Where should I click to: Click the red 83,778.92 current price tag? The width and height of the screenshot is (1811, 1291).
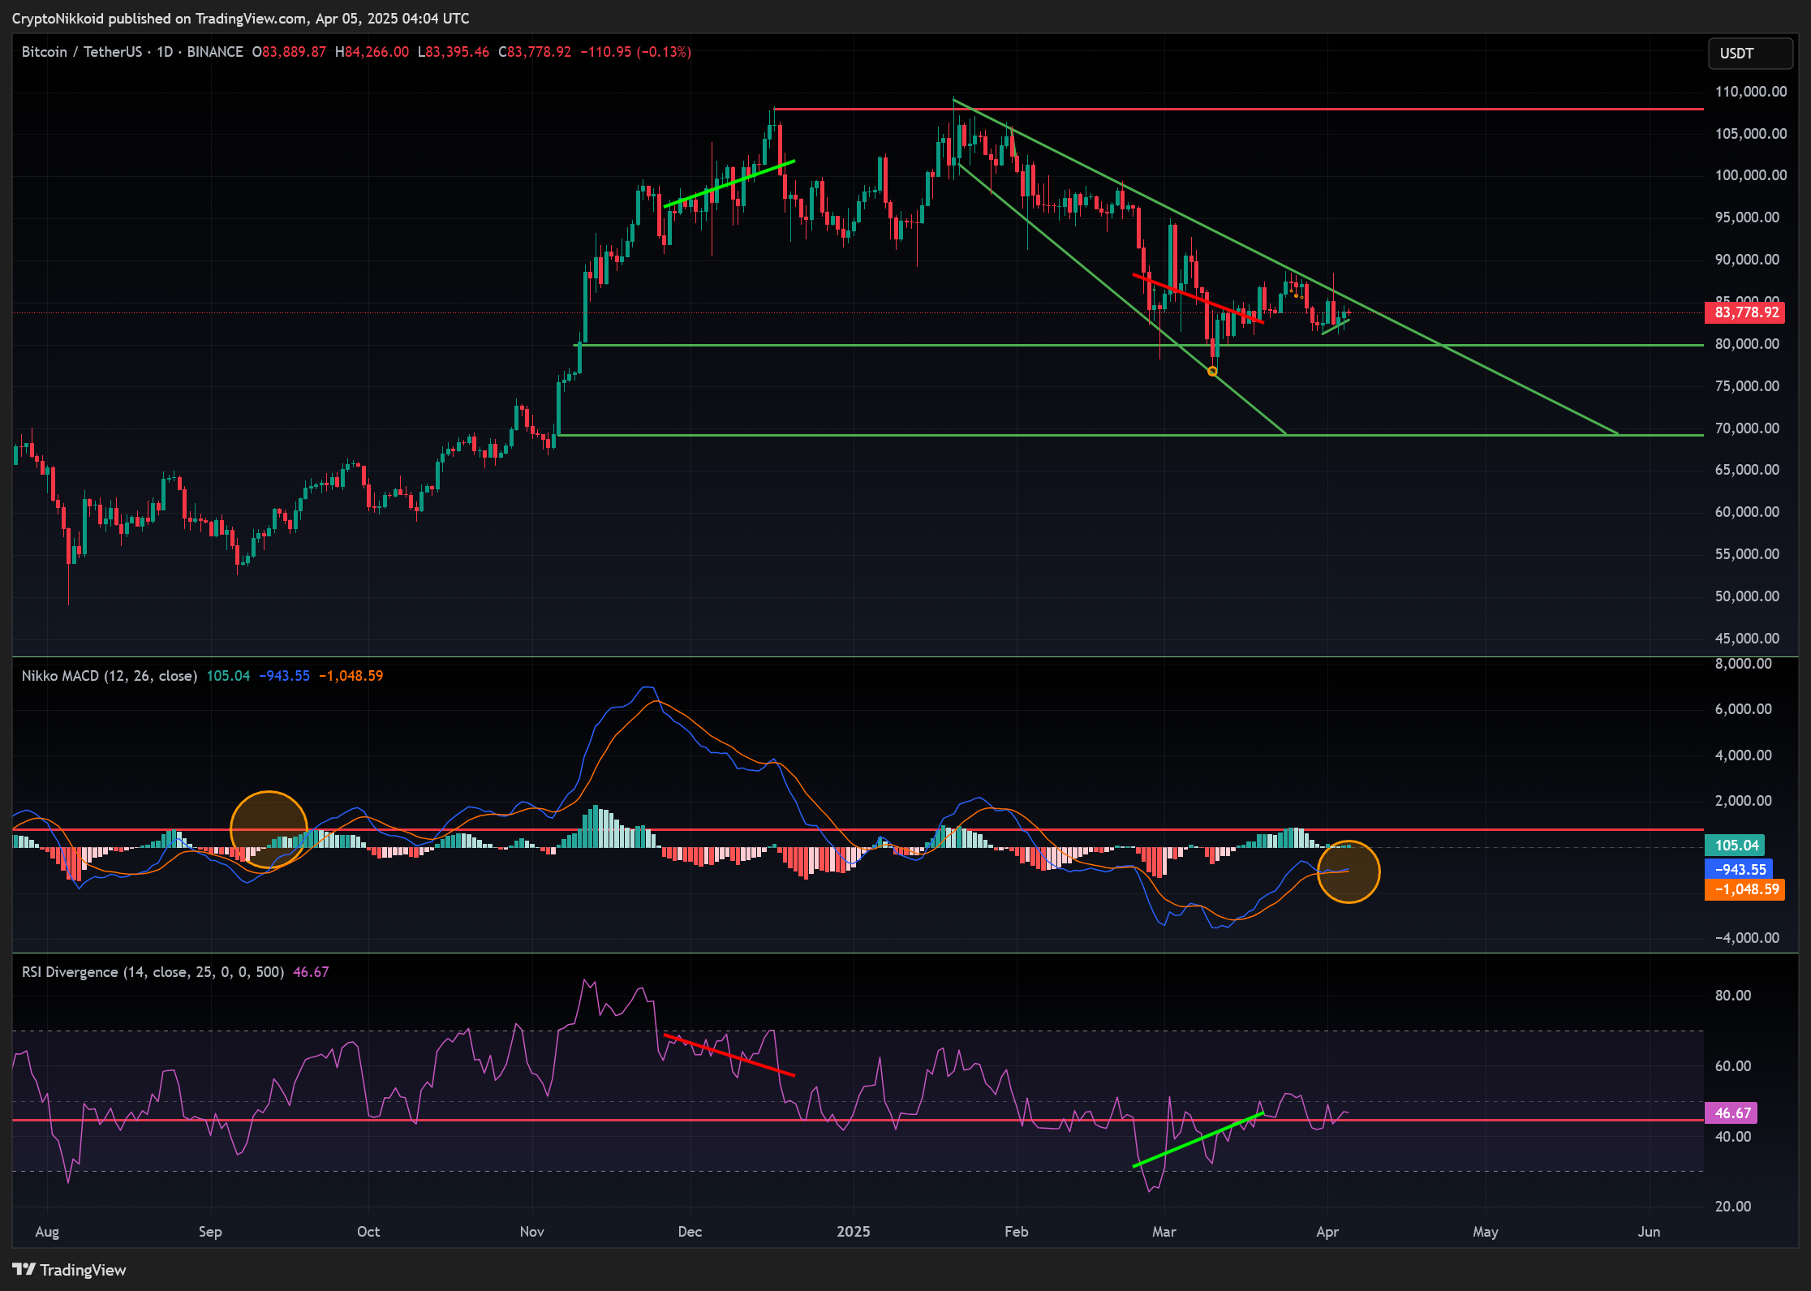[x=1745, y=312]
